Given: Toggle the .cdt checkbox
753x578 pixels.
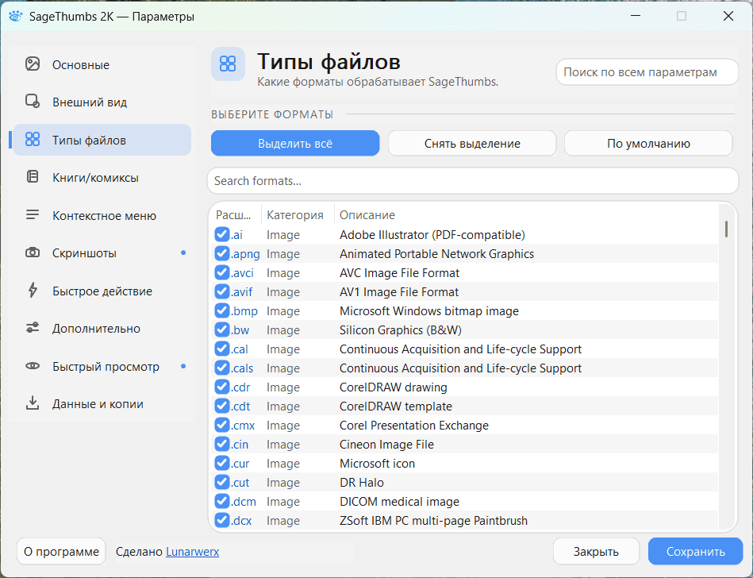Looking at the screenshot, I should [x=222, y=406].
